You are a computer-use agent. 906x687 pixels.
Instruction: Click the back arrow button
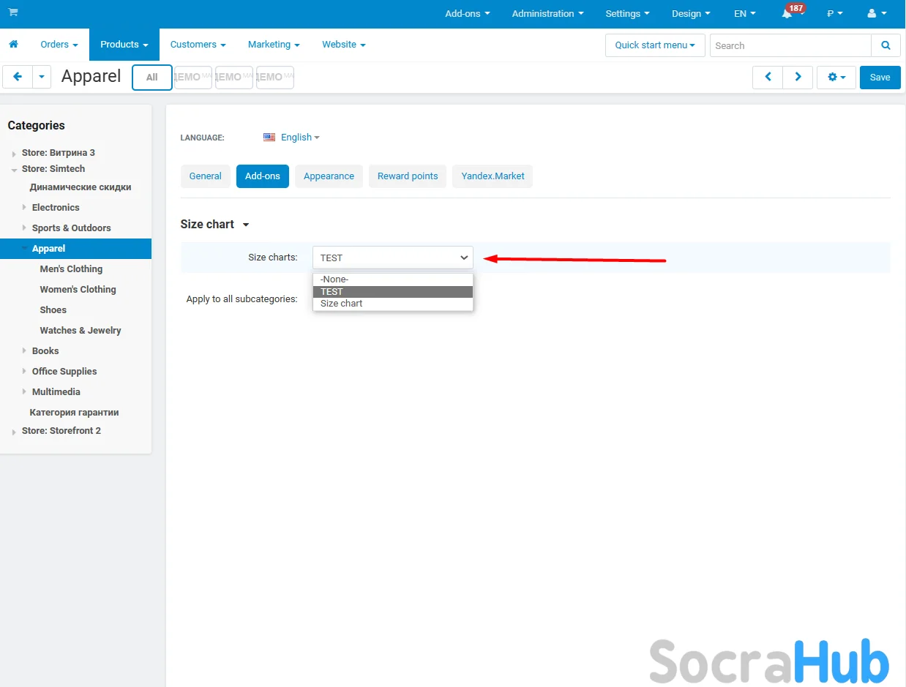pos(18,77)
